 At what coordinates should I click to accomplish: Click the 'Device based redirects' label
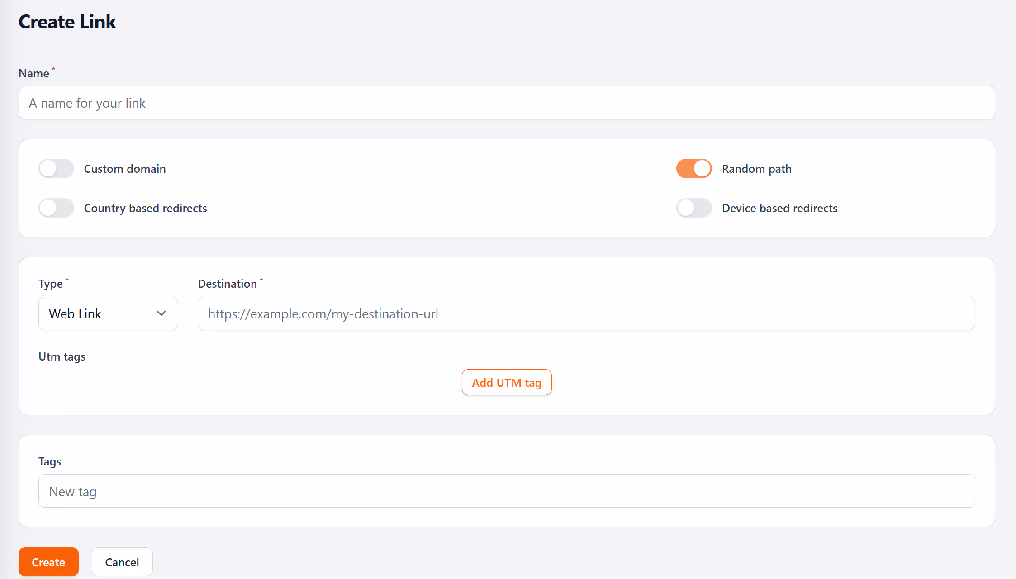click(779, 208)
